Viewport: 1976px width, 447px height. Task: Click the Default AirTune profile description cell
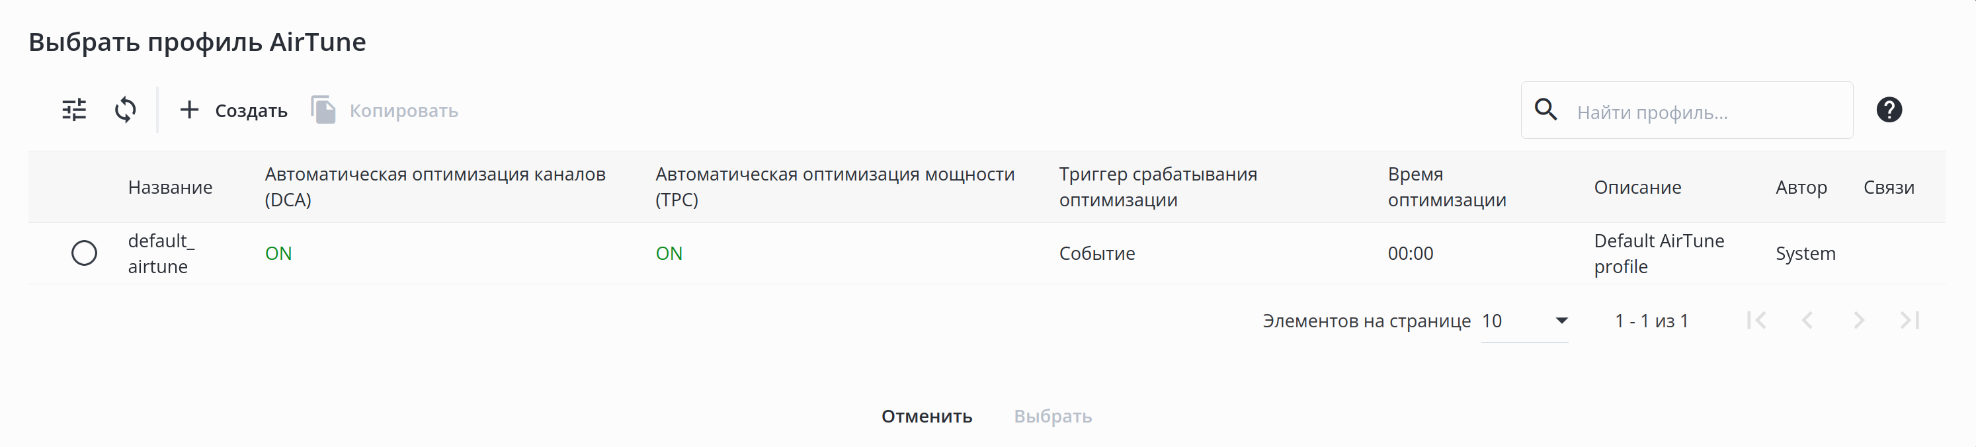tap(1659, 254)
